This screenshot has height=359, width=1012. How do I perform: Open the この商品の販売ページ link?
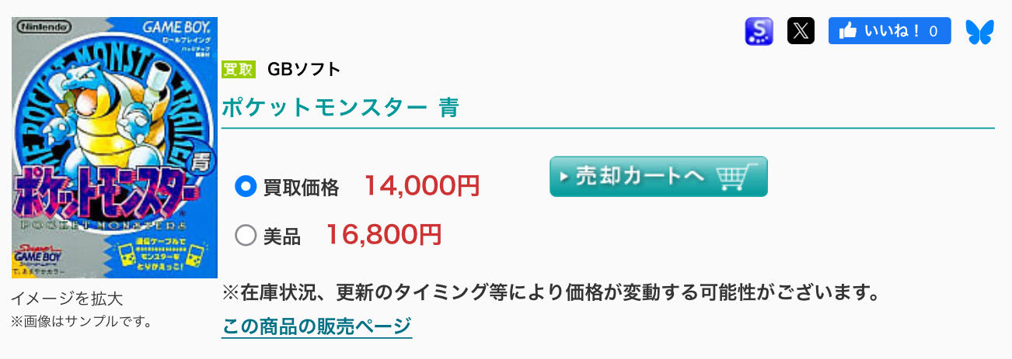pyautogui.click(x=316, y=326)
